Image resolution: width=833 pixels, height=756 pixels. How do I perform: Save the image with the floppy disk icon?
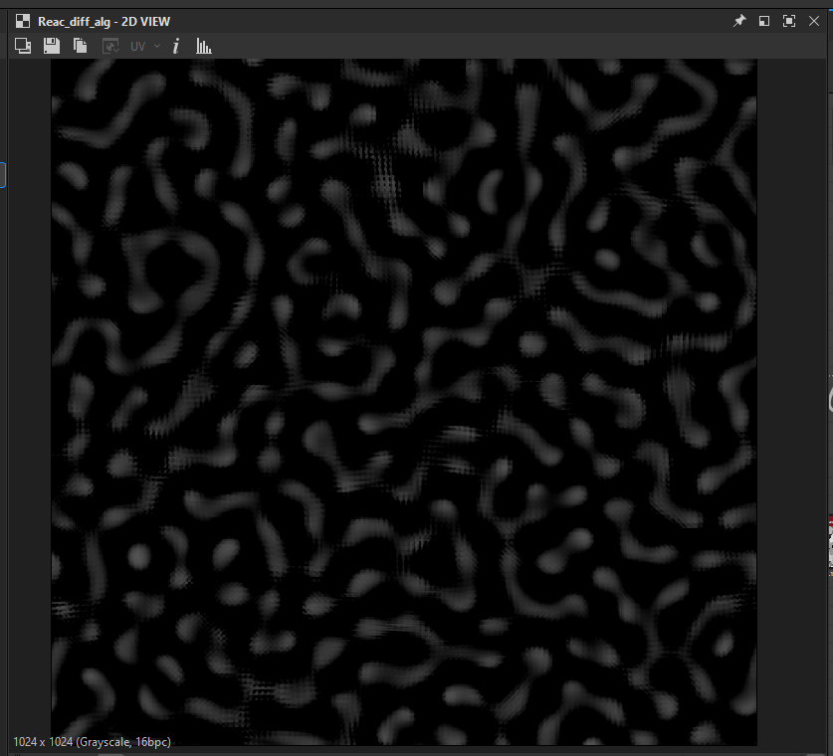coord(52,46)
